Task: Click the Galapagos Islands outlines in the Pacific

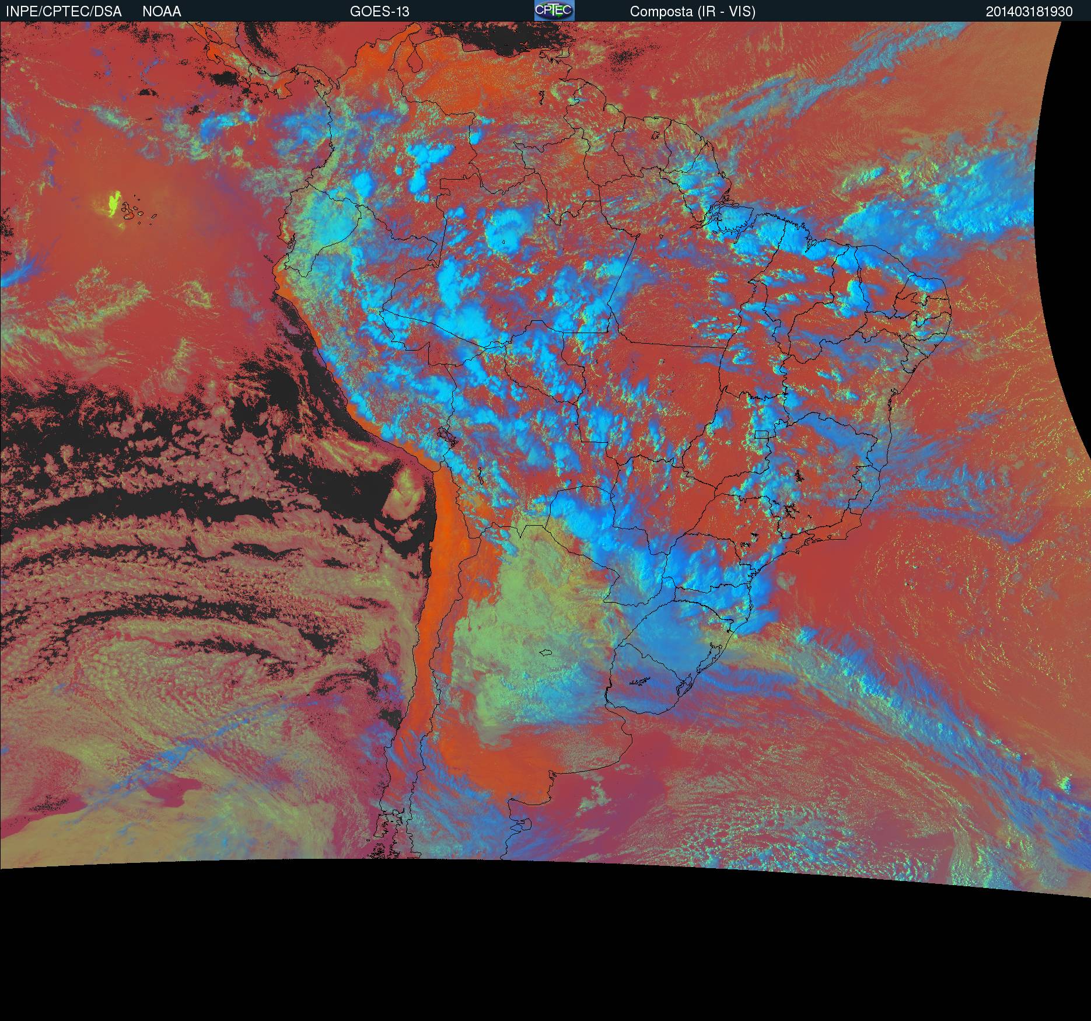Action: pyautogui.click(x=134, y=211)
